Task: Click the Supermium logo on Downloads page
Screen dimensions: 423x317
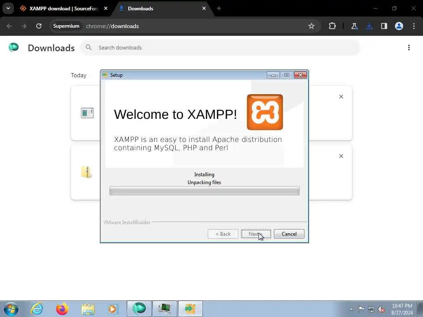Action: [x=14, y=47]
